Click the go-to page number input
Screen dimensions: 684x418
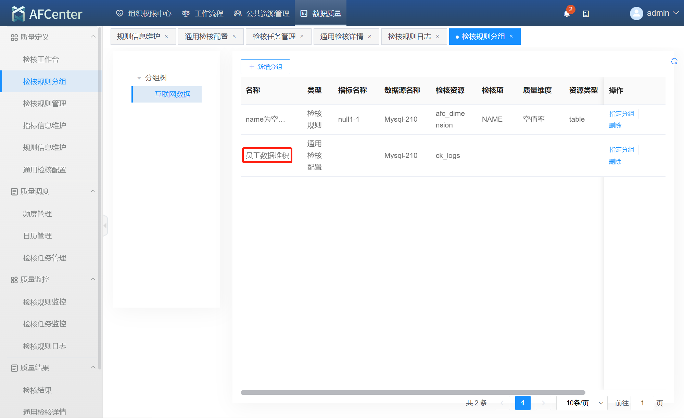click(642, 403)
